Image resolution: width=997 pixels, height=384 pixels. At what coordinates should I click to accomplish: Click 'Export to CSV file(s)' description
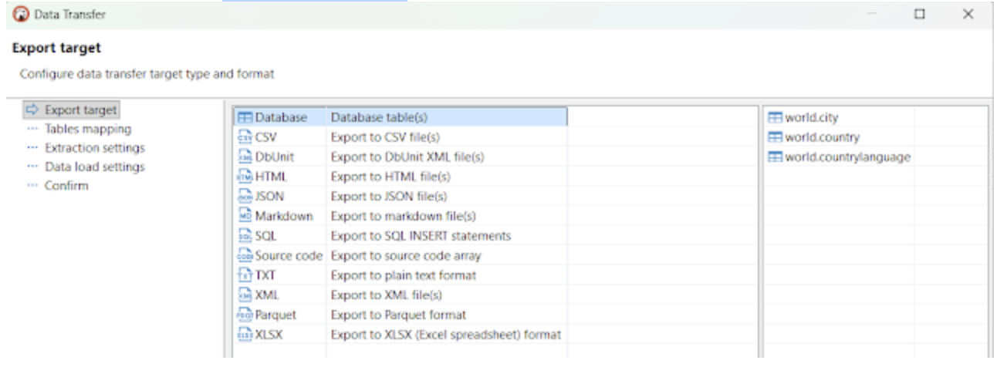tap(385, 137)
